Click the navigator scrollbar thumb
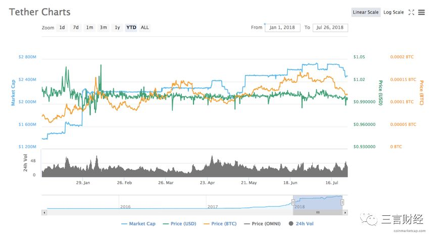 [318, 212]
